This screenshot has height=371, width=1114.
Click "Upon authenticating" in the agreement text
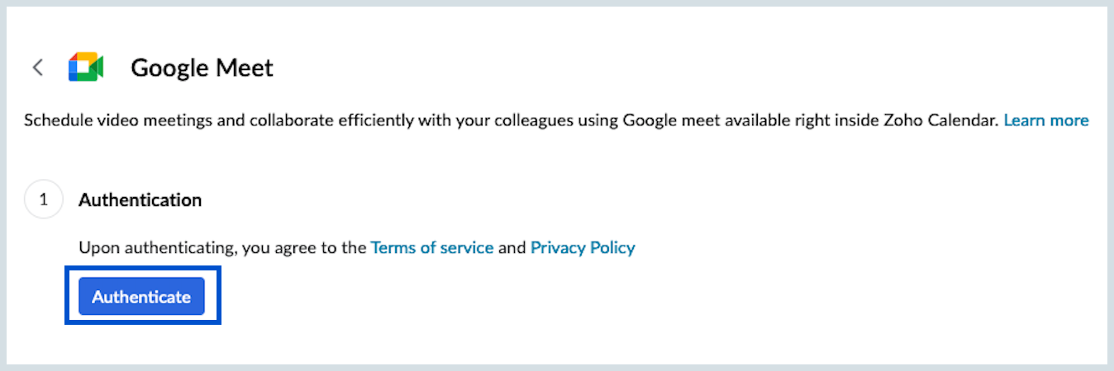pos(155,247)
